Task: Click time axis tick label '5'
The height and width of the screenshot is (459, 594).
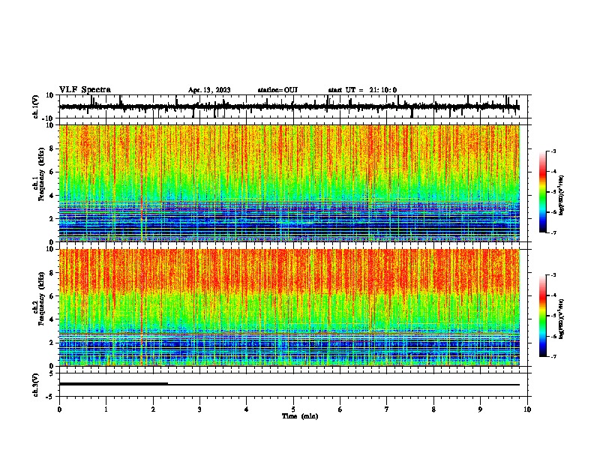Action: [x=293, y=409]
